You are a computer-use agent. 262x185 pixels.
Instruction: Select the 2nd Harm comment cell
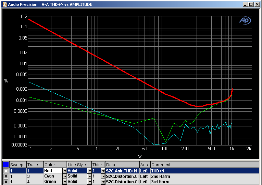click(x=205, y=176)
